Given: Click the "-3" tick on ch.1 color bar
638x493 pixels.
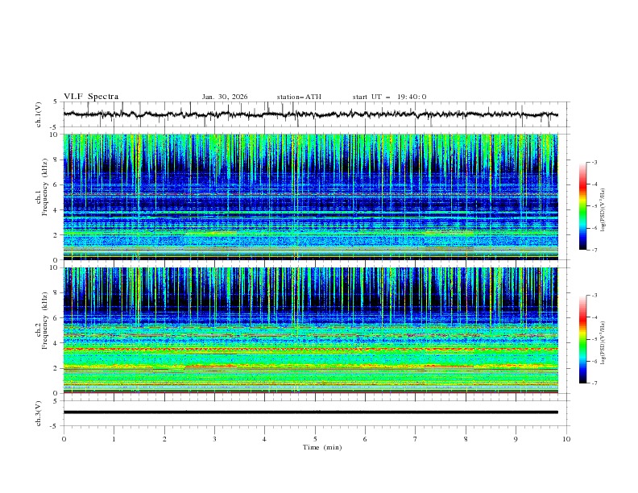Looking at the screenshot, I should coord(594,162).
